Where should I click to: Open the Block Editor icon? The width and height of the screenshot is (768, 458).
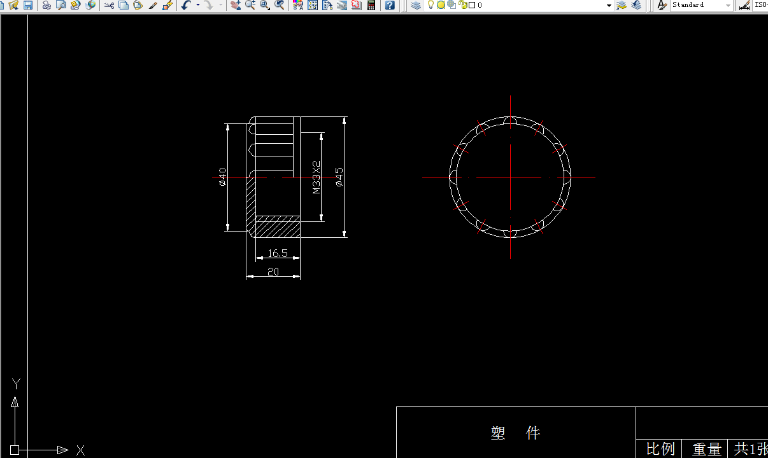pyautogui.click(x=167, y=5)
